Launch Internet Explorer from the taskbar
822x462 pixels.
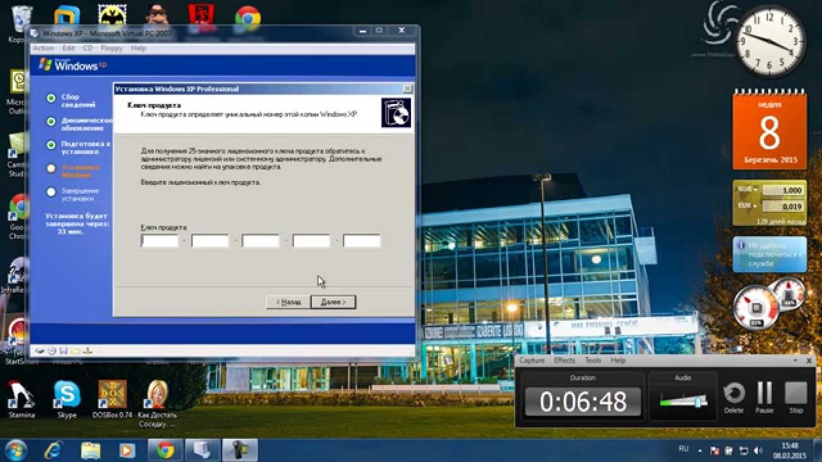pyautogui.click(x=54, y=449)
